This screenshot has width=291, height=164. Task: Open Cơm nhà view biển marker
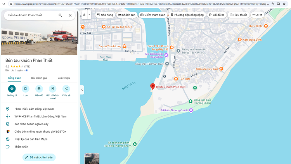(x=221, y=69)
